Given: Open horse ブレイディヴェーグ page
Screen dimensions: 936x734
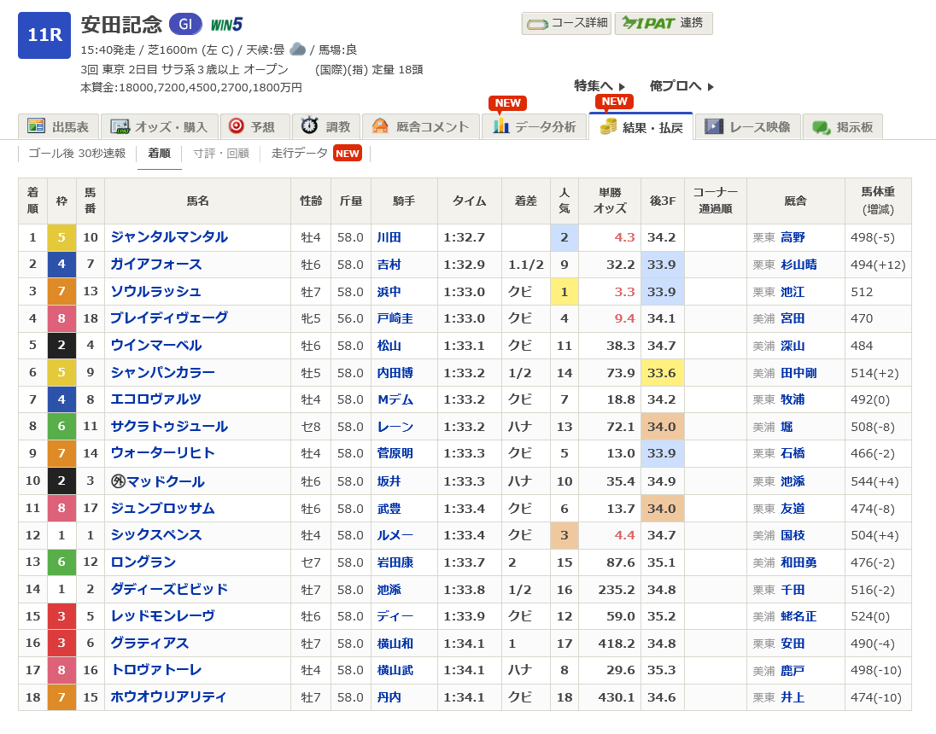Looking at the screenshot, I should pos(170,318).
